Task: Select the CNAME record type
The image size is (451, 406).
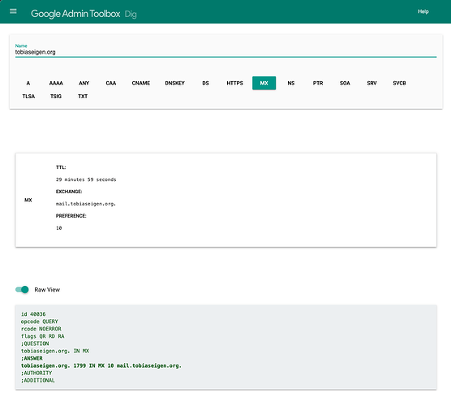Action: (x=141, y=83)
